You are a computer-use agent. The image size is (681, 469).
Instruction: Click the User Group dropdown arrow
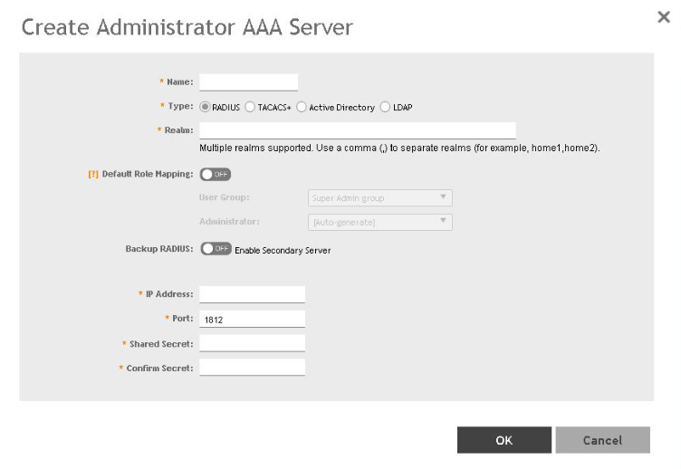click(x=443, y=196)
